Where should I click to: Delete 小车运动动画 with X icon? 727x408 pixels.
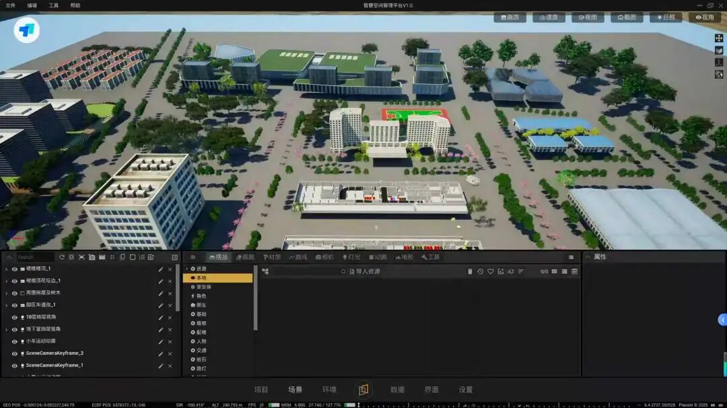[170, 341]
